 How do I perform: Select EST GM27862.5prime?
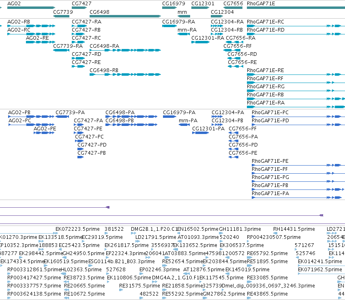point(224,294)
